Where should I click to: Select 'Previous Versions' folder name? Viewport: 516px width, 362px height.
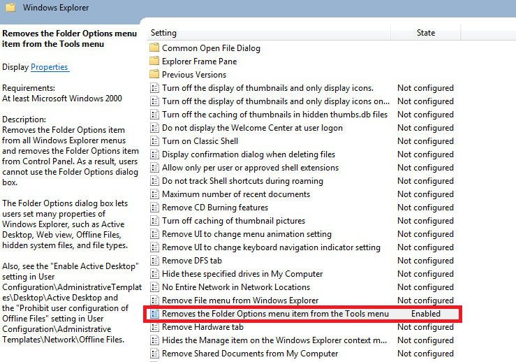click(x=194, y=75)
